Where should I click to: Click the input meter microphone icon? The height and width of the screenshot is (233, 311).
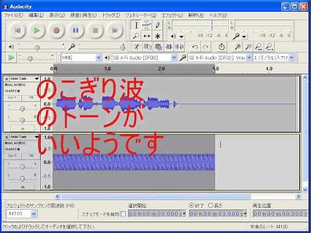click(x=236, y=36)
